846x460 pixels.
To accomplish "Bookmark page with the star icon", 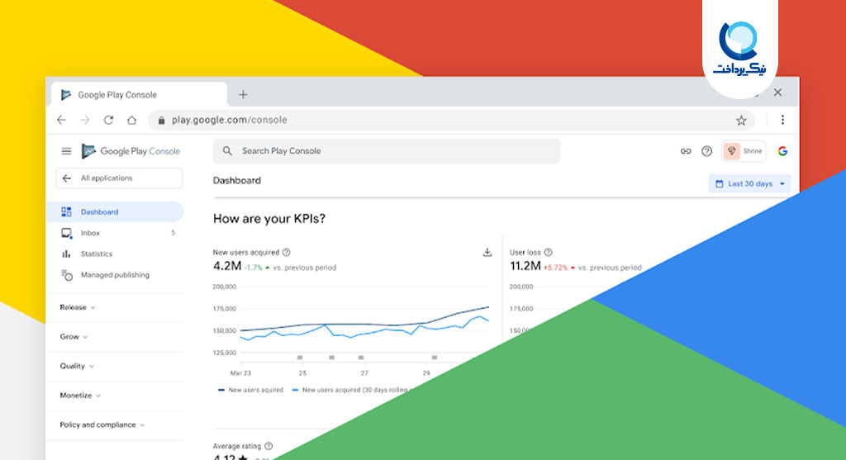I will point(741,121).
